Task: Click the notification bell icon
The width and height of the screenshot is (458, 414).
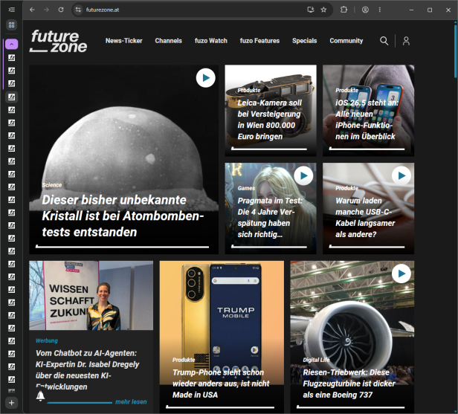Action: pos(40,396)
